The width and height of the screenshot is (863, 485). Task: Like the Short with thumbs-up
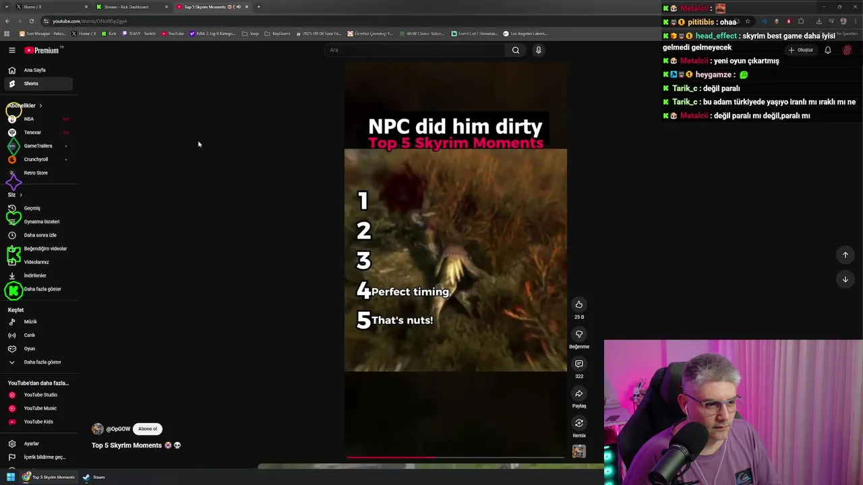(579, 304)
